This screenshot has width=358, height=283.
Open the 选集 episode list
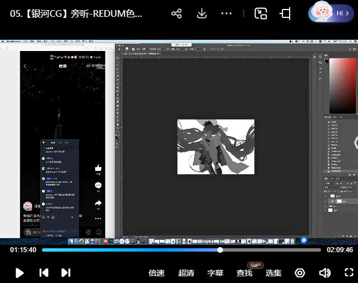pos(273,273)
